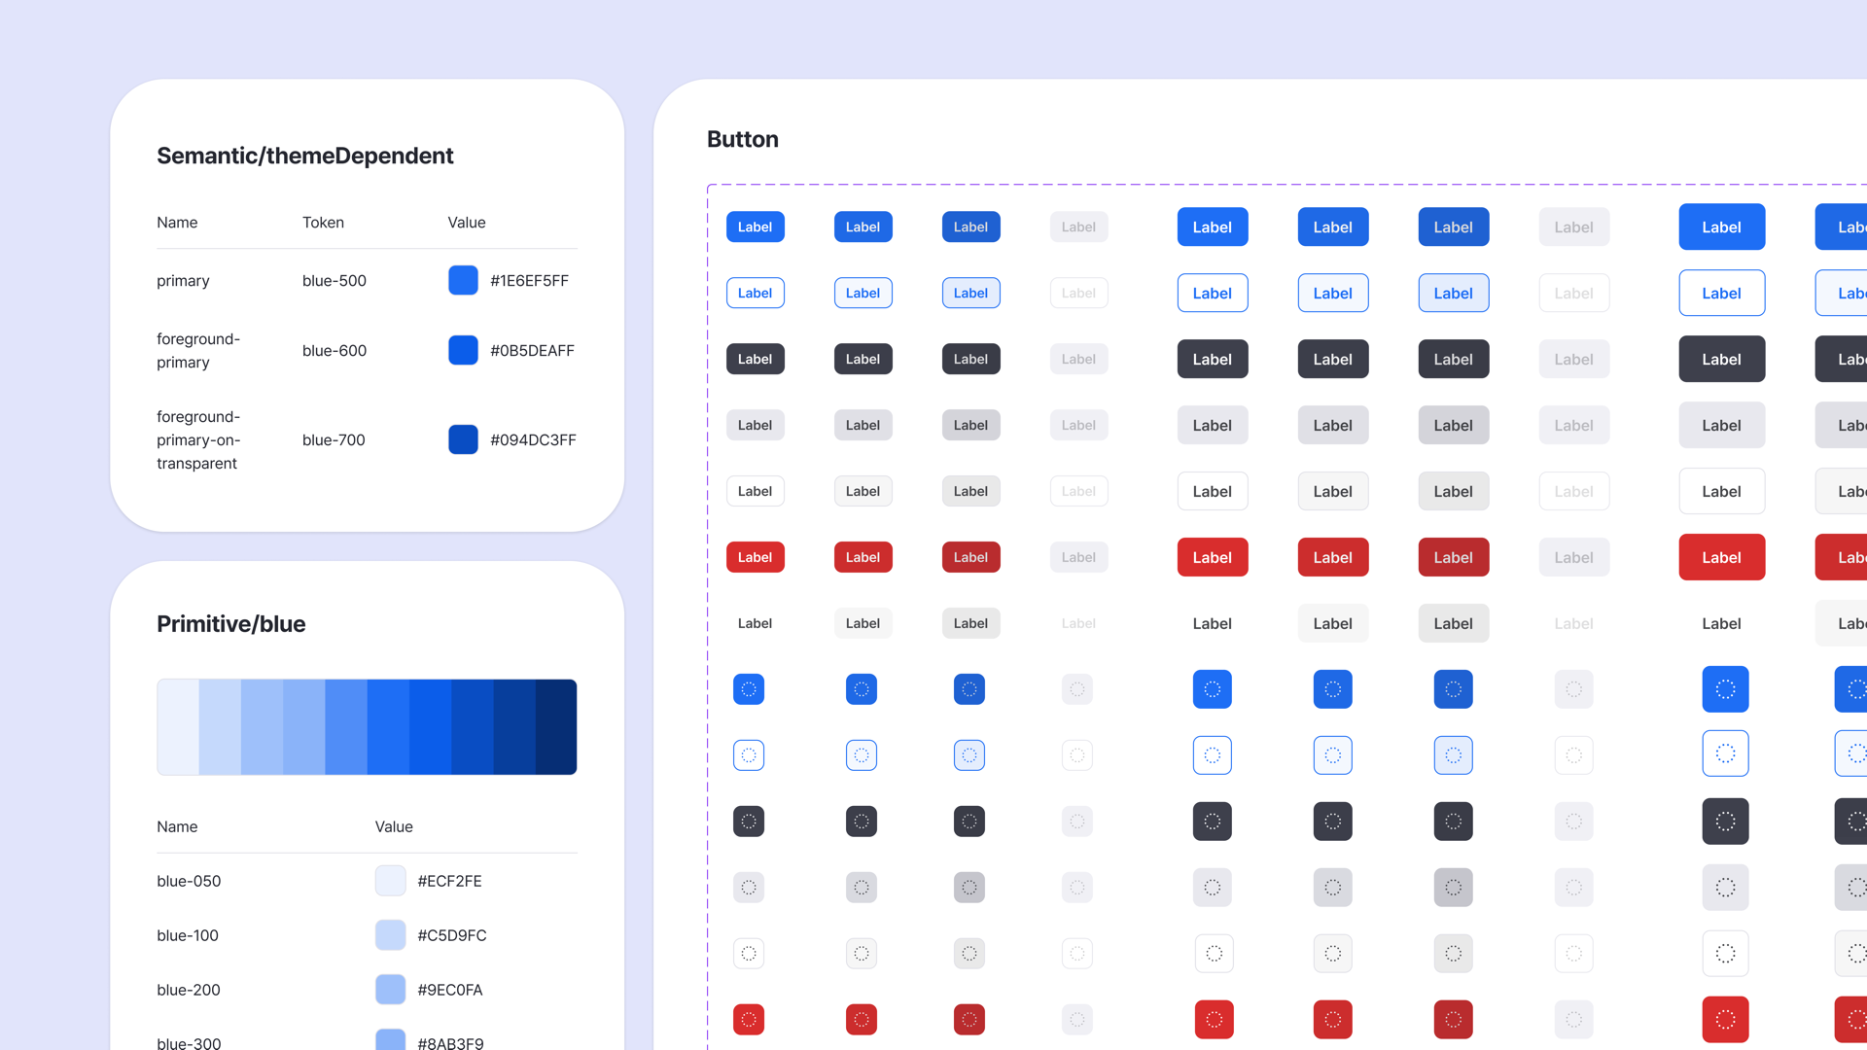Image resolution: width=1867 pixels, height=1050 pixels.
Task: Click the "blue-500" token cell
Action: 335,281
